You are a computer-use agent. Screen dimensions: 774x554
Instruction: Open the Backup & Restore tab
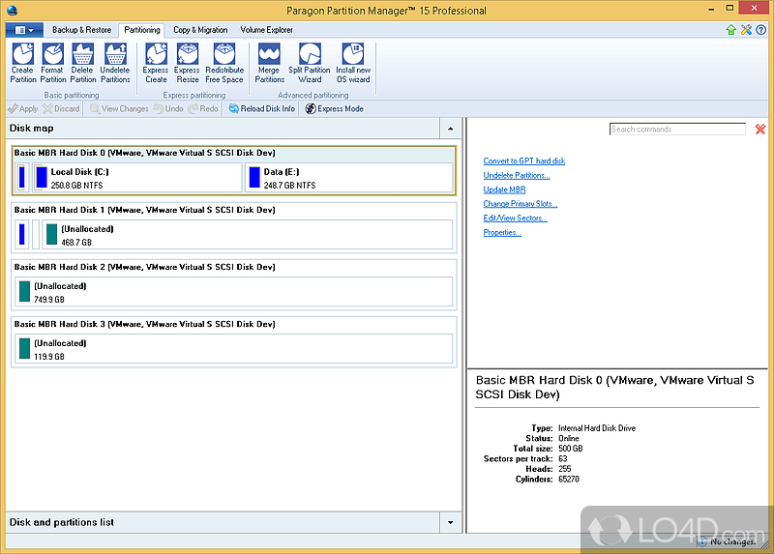point(81,30)
